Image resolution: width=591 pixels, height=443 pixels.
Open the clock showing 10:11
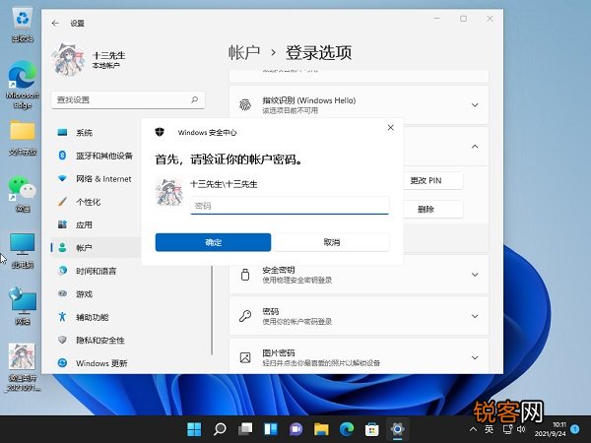550,429
